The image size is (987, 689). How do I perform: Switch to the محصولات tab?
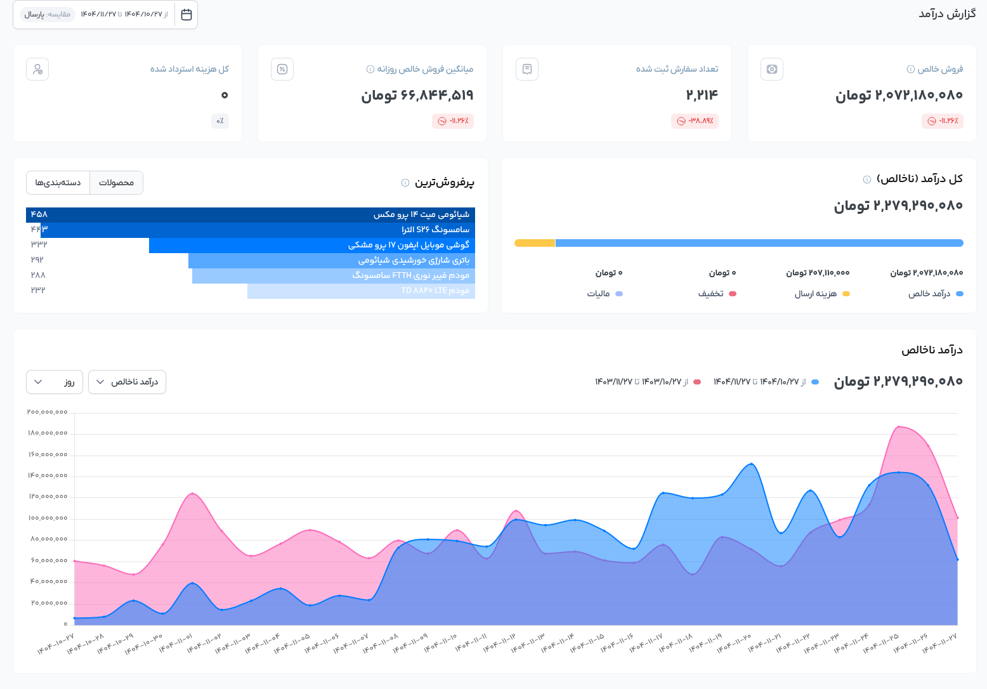tap(116, 183)
